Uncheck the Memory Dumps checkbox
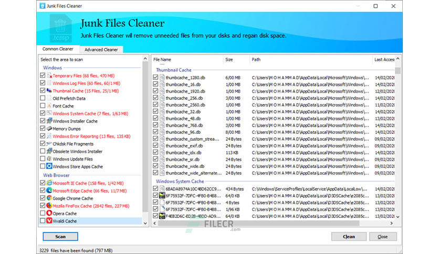 pos(43,128)
